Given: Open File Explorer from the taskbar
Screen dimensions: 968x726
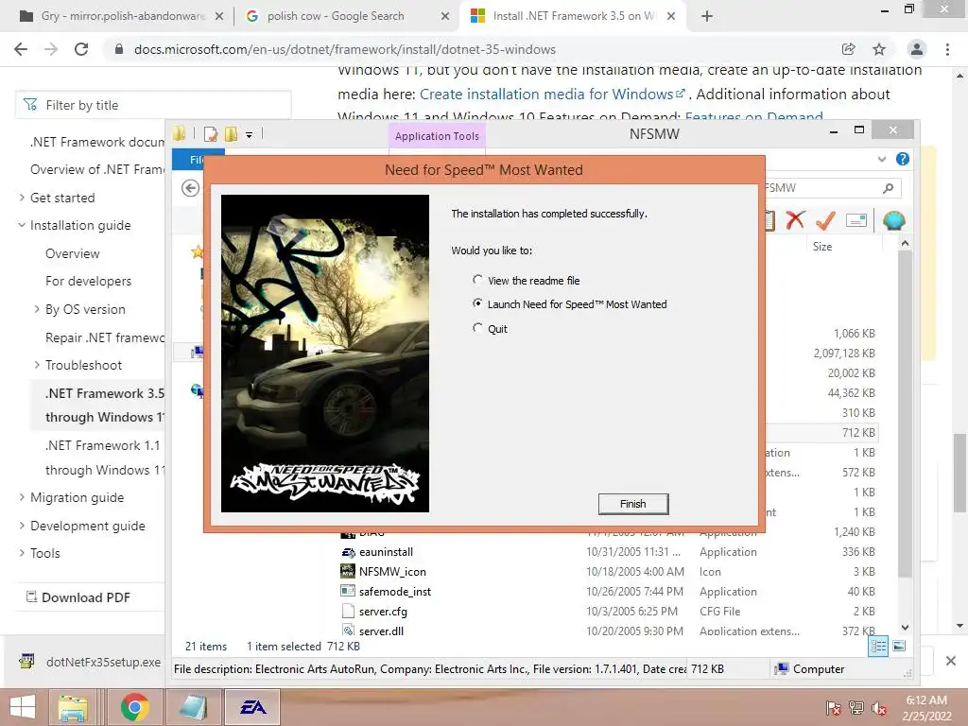Looking at the screenshot, I should (73, 707).
